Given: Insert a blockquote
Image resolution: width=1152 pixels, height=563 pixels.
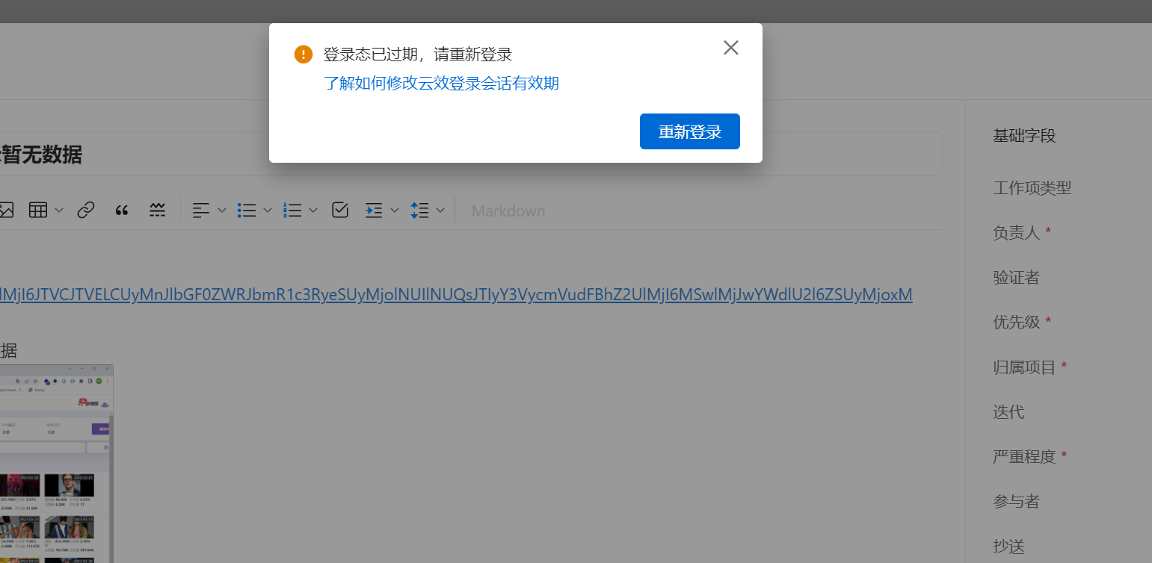Looking at the screenshot, I should click(x=122, y=210).
